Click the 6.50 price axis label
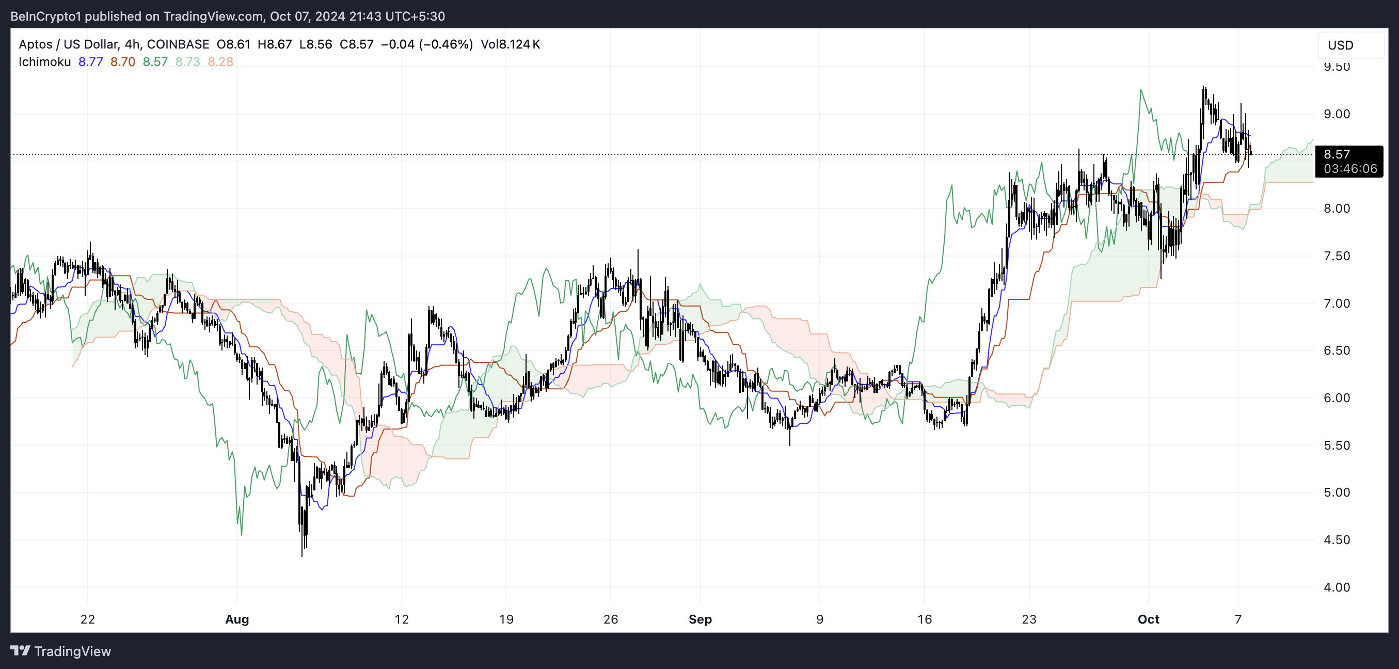1399x669 pixels. [1337, 351]
